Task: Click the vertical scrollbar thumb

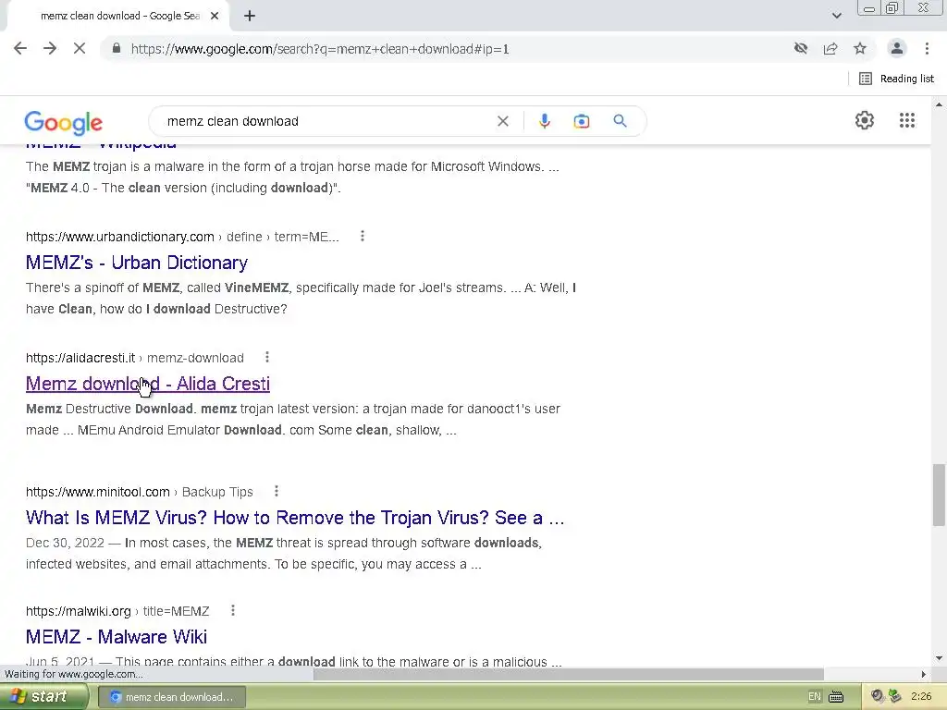Action: pyautogui.click(x=939, y=496)
